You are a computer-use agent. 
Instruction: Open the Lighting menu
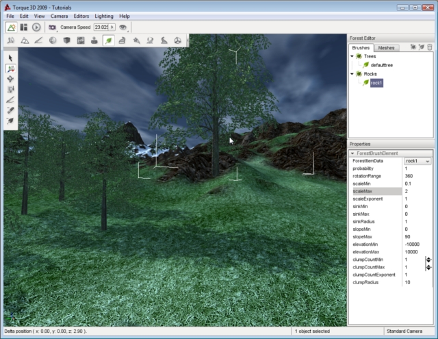104,16
